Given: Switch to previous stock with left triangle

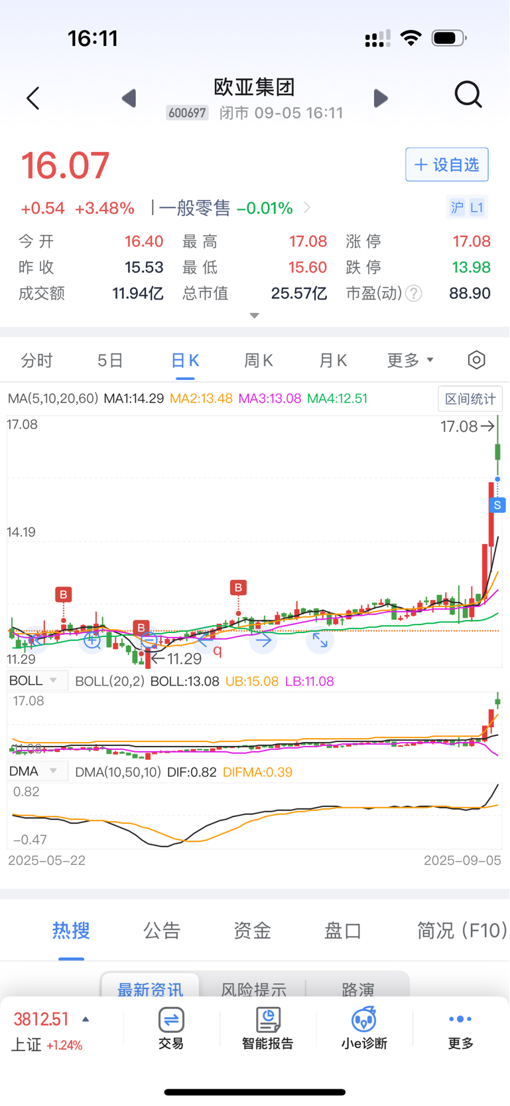Looking at the screenshot, I should pyautogui.click(x=129, y=98).
